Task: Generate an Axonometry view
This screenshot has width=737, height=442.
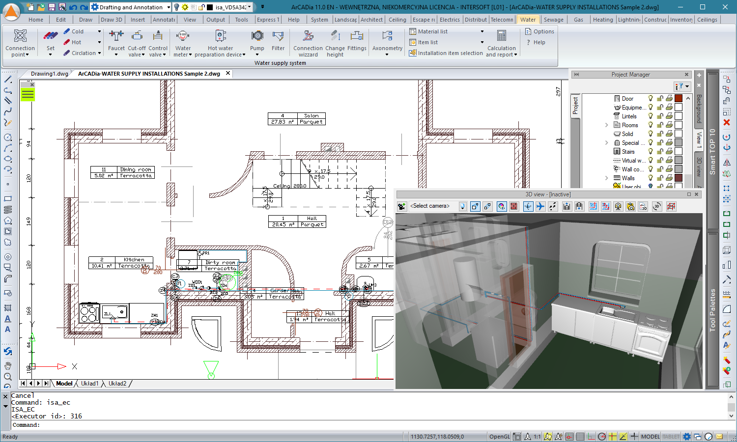Action: coord(387,43)
